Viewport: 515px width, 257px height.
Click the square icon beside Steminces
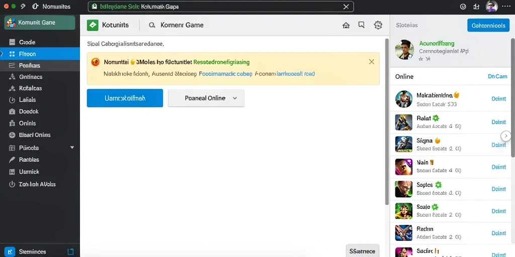(70, 252)
